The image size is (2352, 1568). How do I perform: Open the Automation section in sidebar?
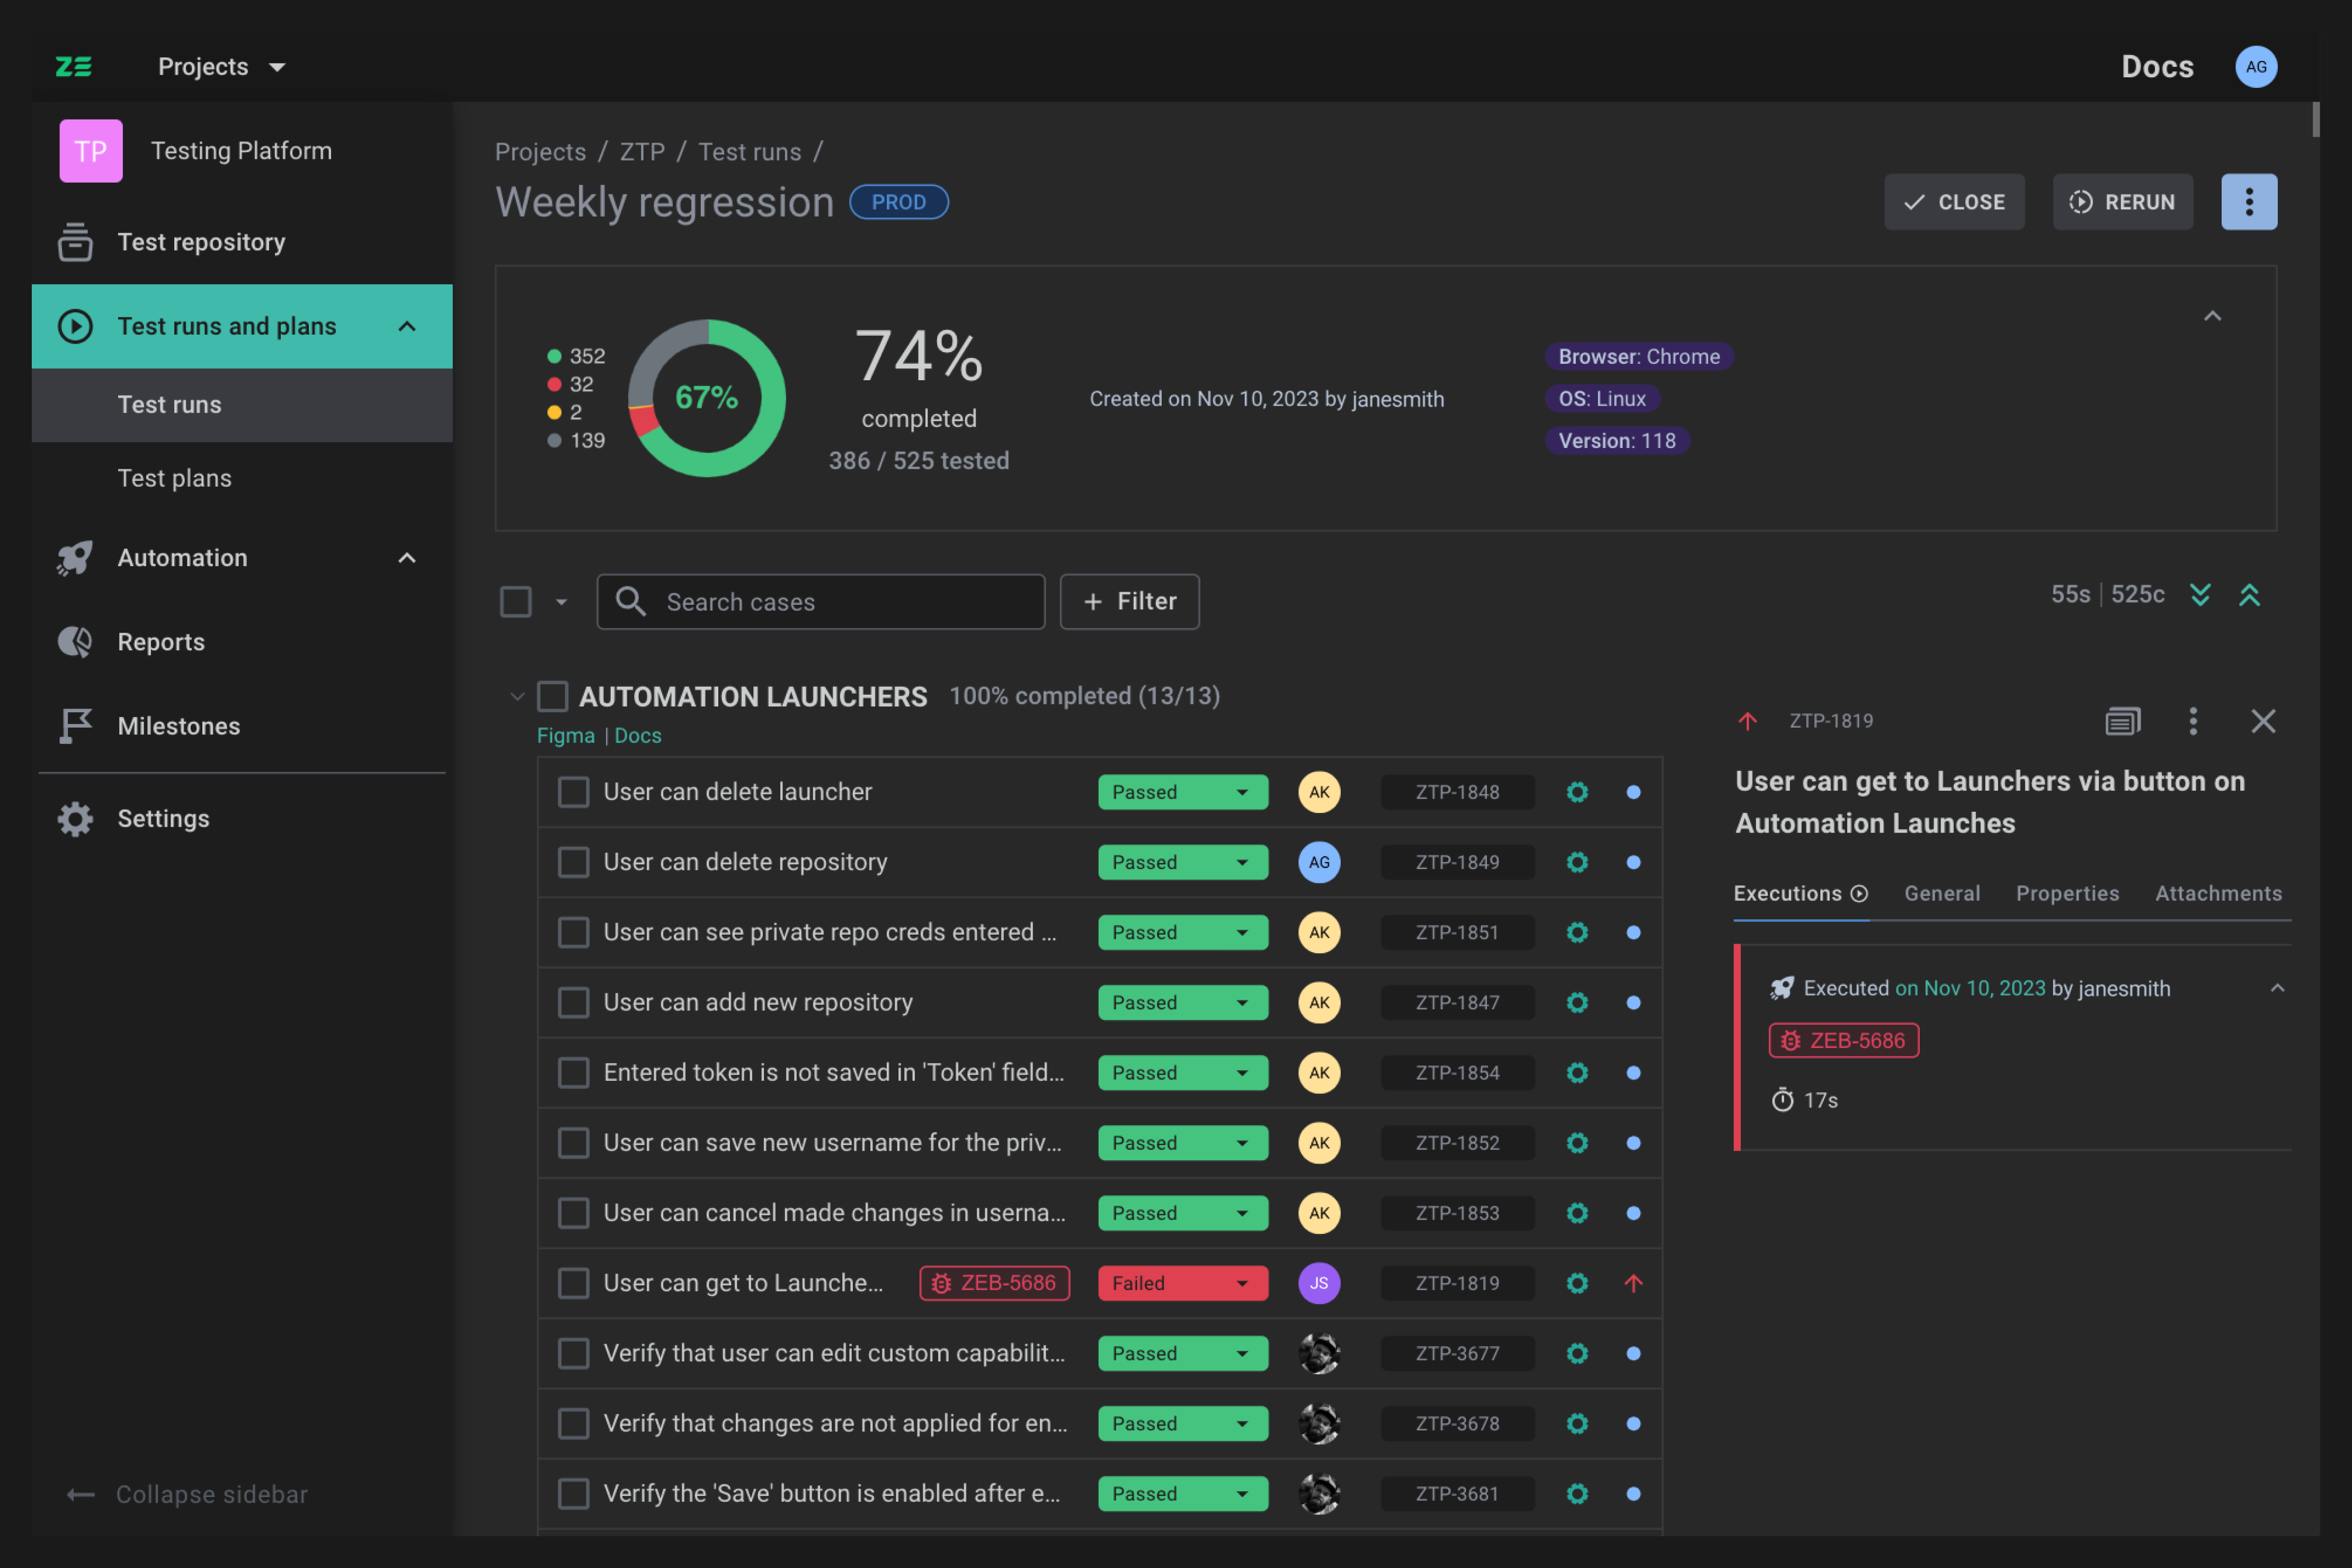coord(181,557)
